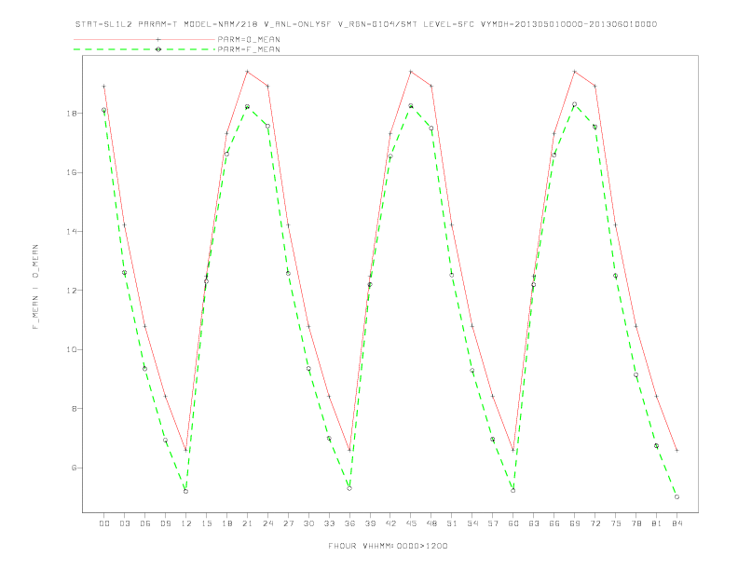Click x-axis forecast hour label 03
738x570 pixels.
(x=124, y=523)
